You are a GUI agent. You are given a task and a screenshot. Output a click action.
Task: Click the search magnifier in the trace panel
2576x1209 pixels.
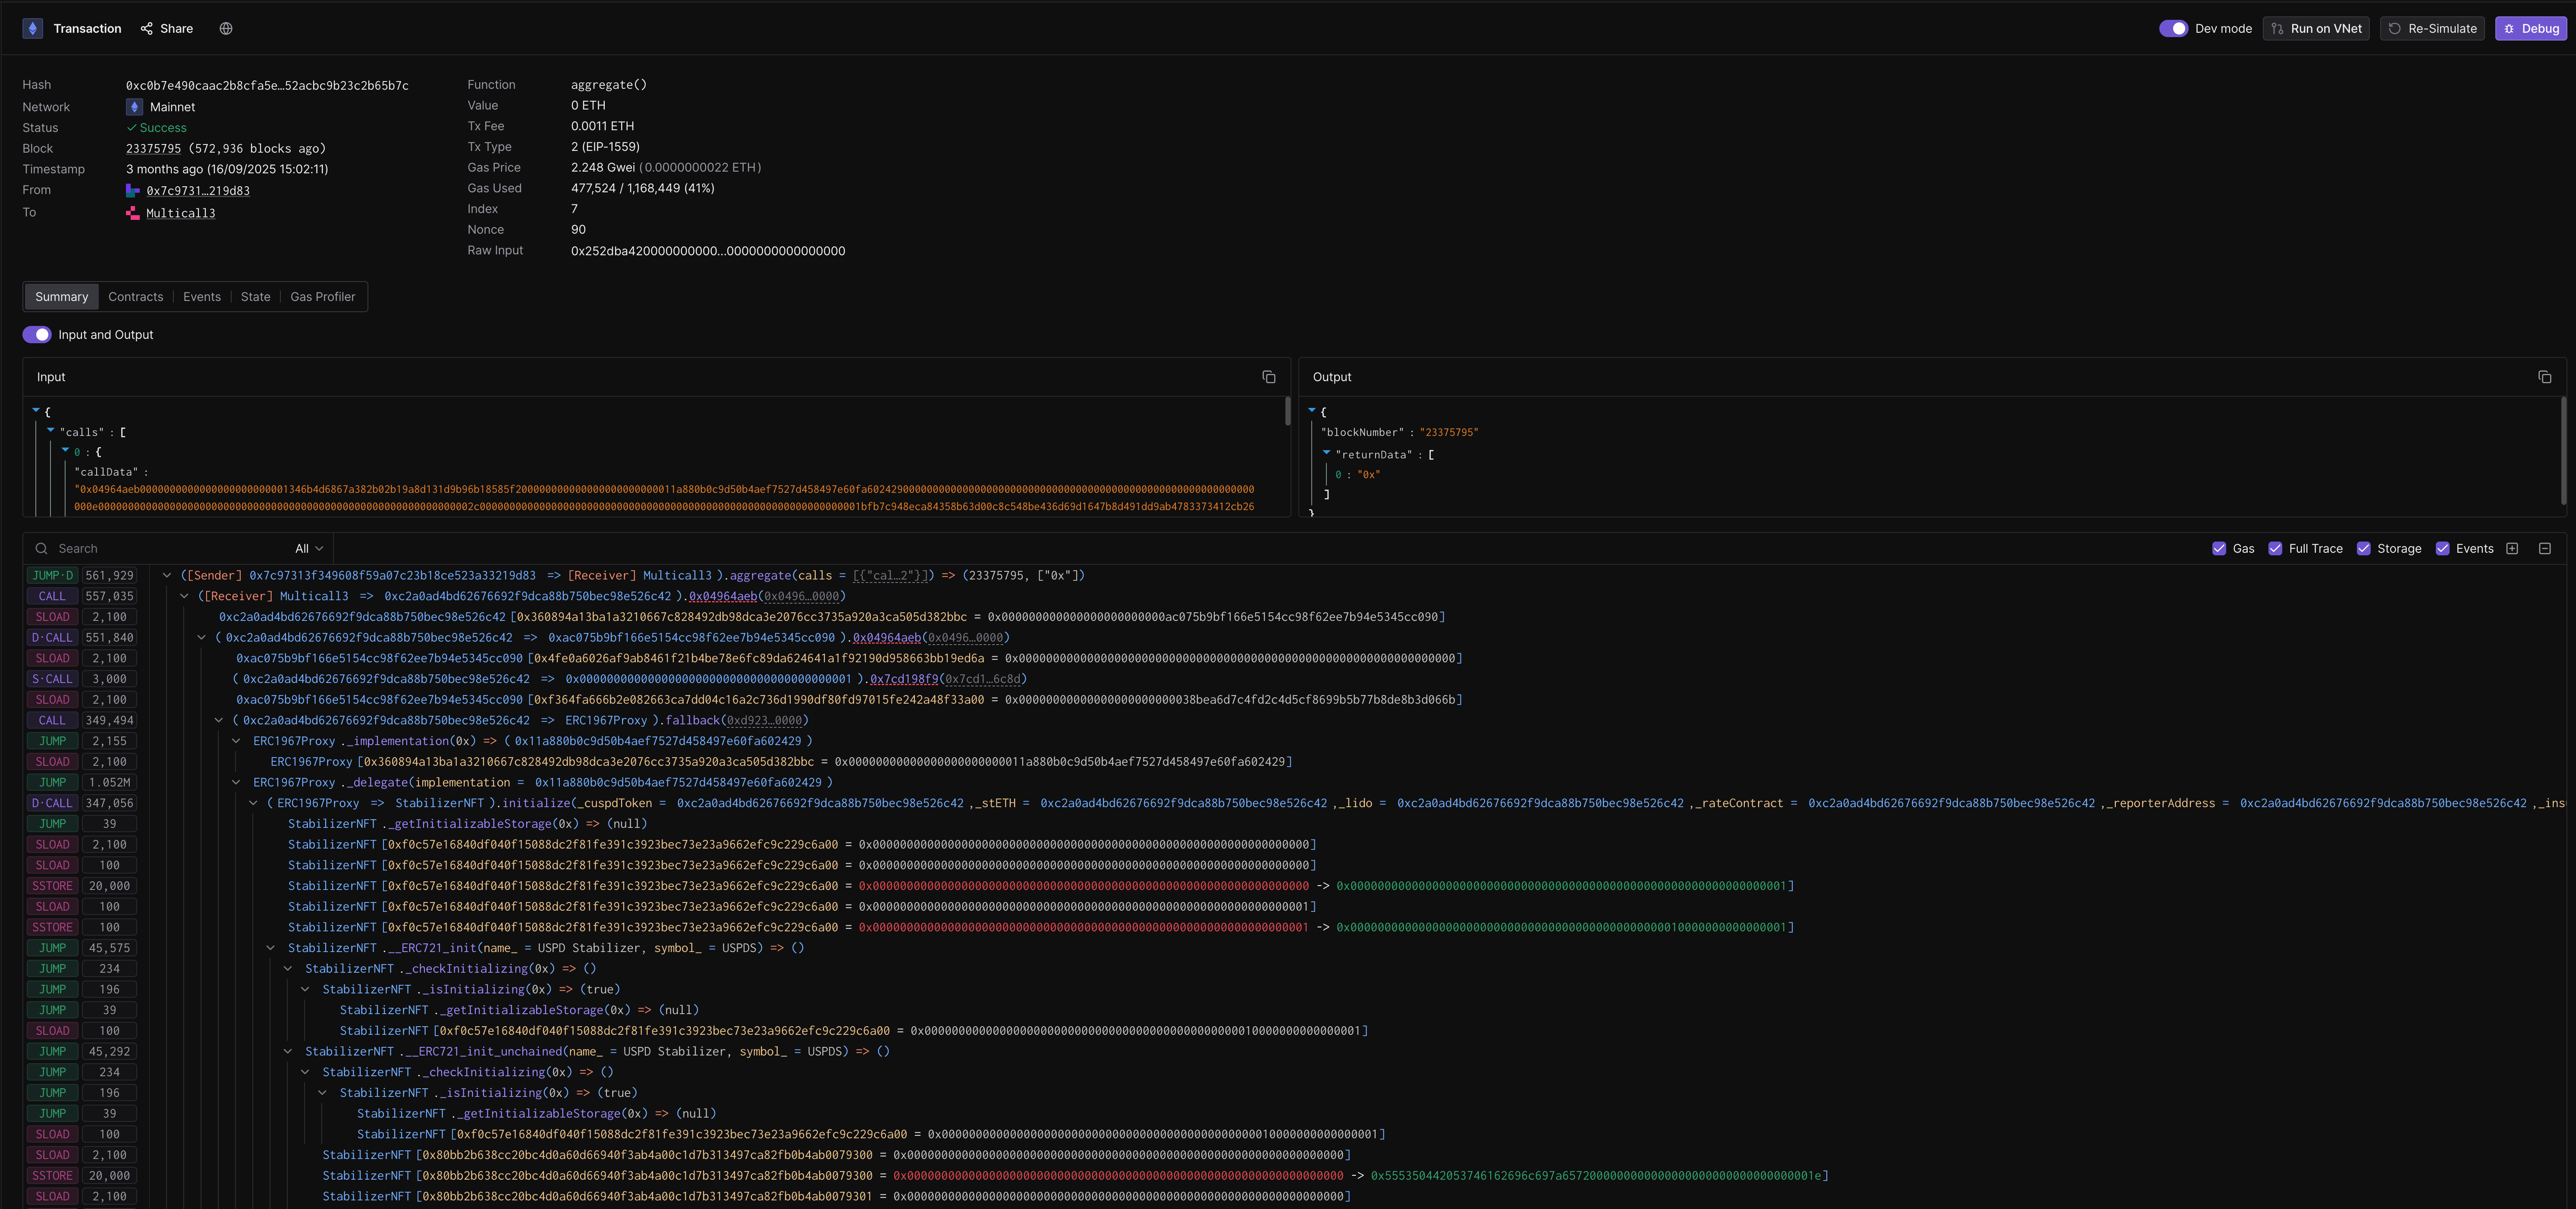pos(41,548)
